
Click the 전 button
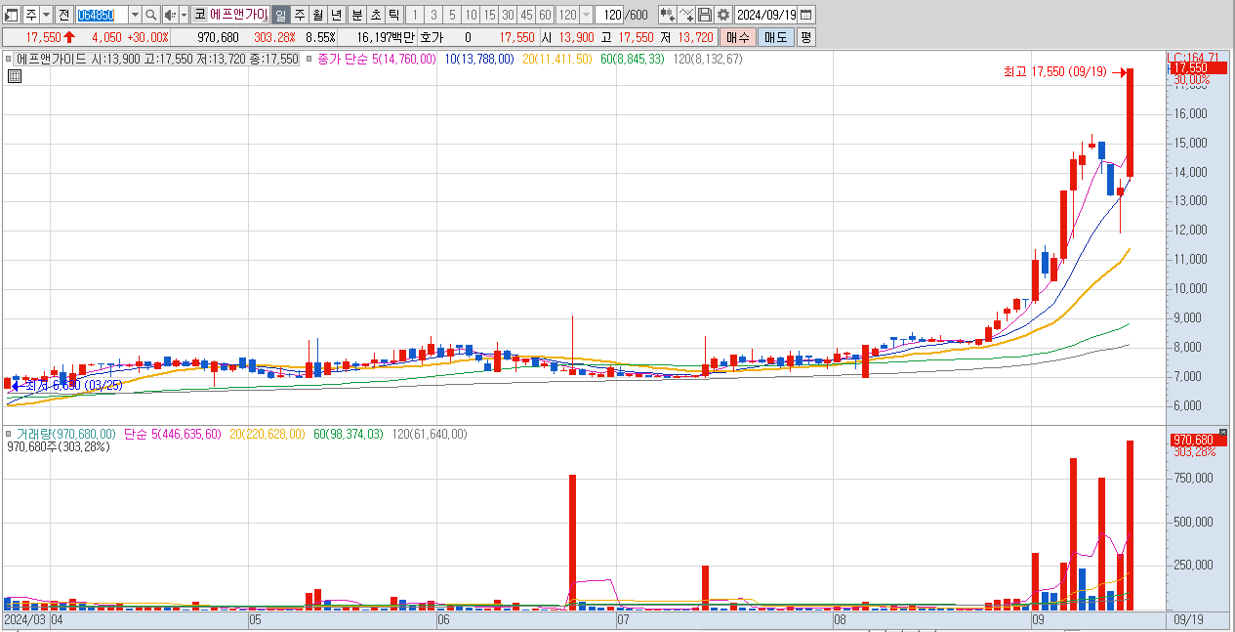pyautogui.click(x=63, y=15)
